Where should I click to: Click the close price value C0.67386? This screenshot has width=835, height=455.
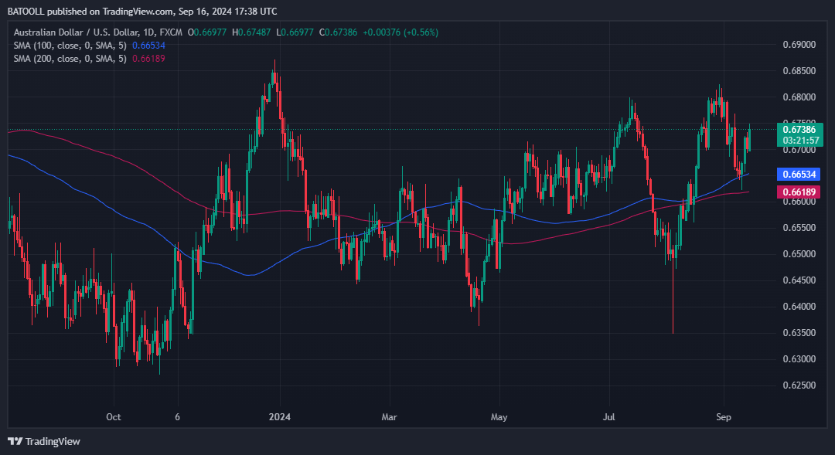[338, 32]
